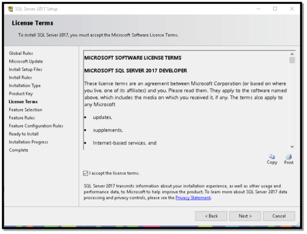The height and width of the screenshot is (234, 307).
Task: Maximize the SQL Server 2017 Setup window
Action: pos(275,9)
